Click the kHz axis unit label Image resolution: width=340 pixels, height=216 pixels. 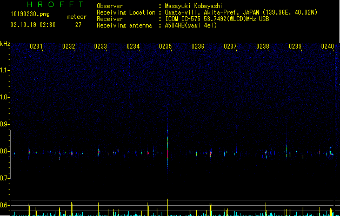(x=5, y=44)
